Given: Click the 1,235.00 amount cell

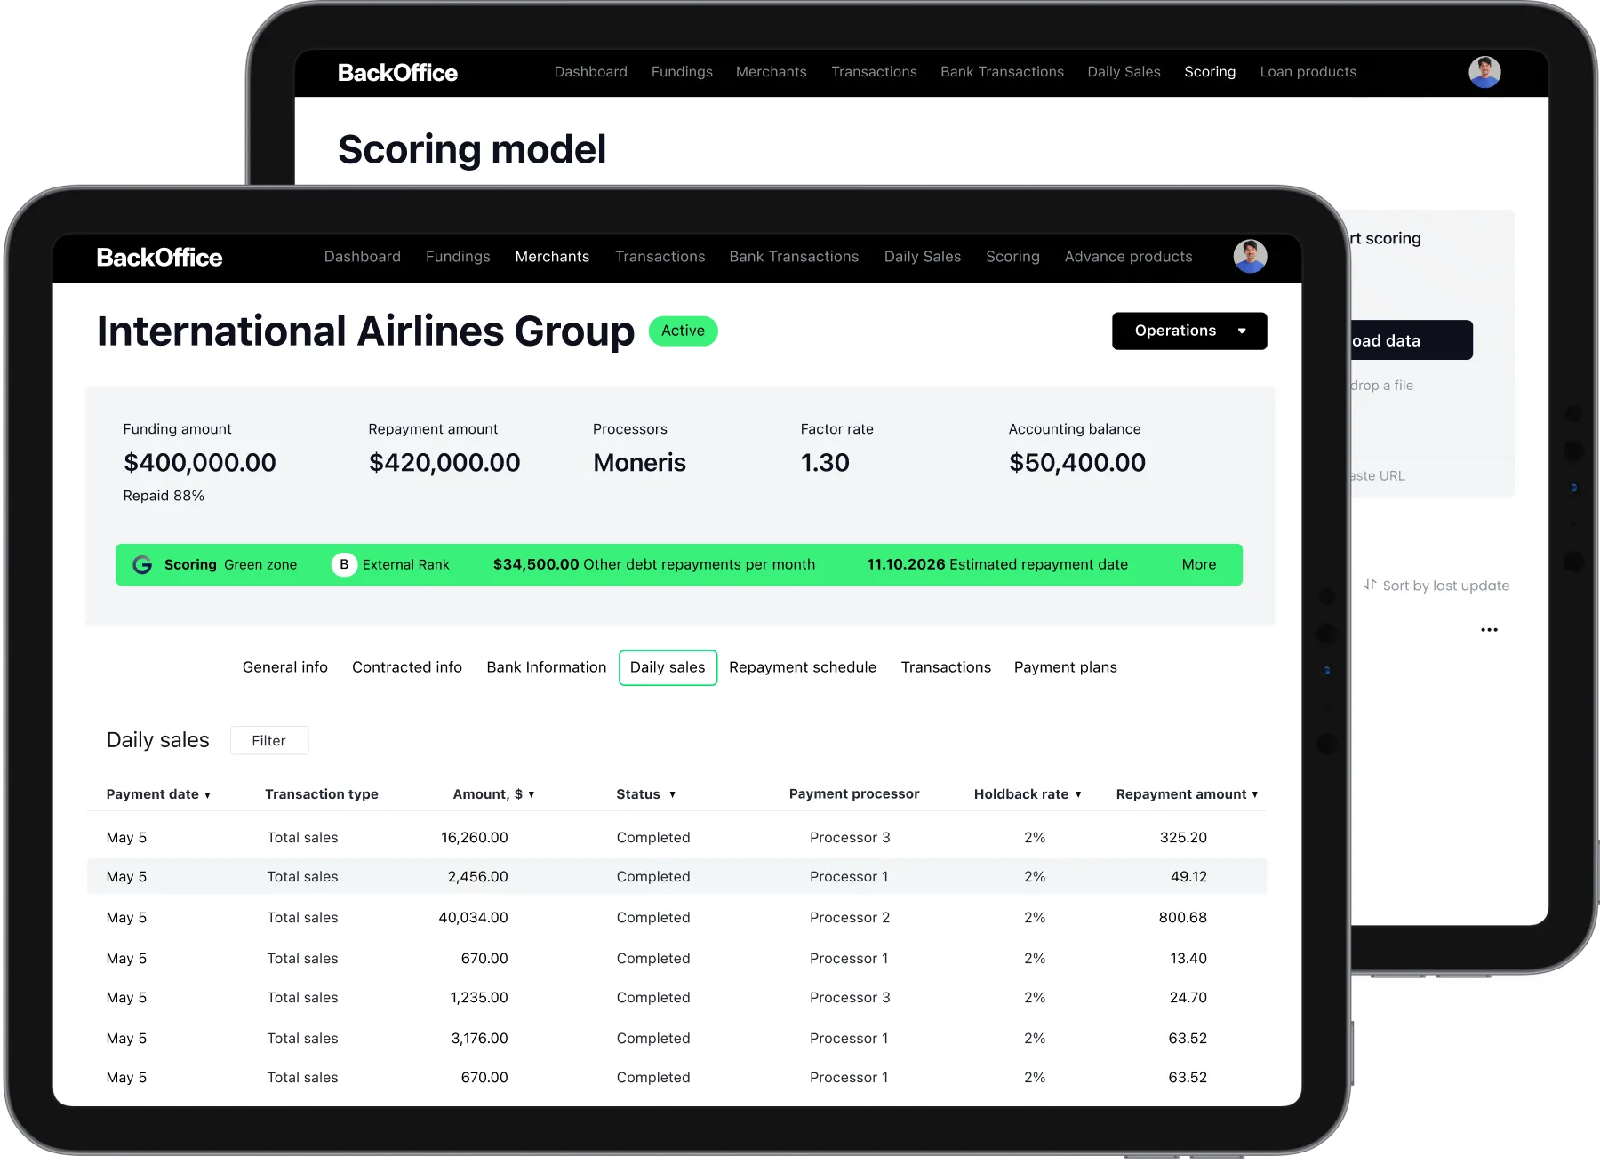Looking at the screenshot, I should (479, 998).
